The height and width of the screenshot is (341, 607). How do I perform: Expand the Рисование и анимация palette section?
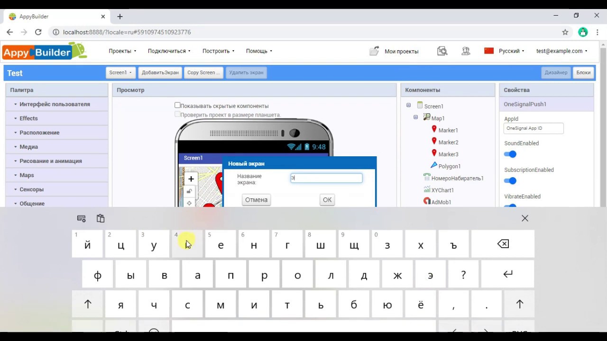[57, 161]
